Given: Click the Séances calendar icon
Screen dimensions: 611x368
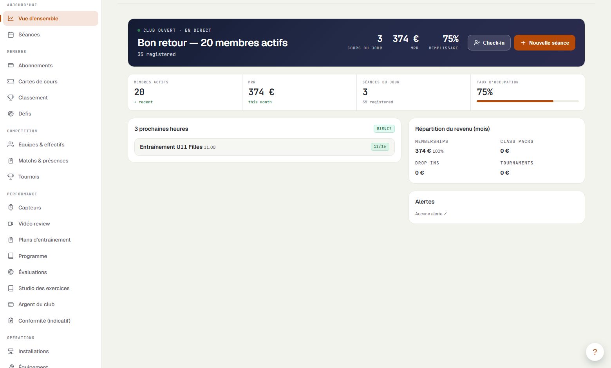Looking at the screenshot, I should 11,34.
